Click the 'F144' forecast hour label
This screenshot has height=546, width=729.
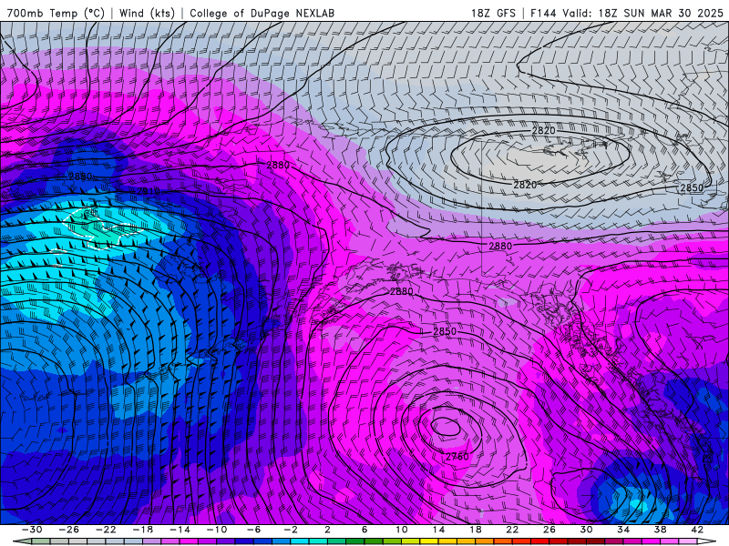(x=543, y=14)
